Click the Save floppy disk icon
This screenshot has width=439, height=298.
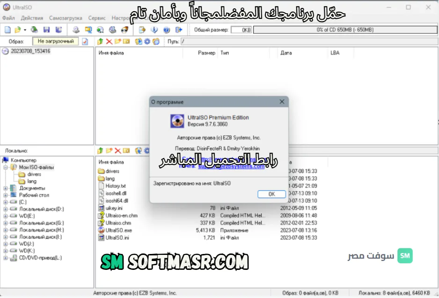point(46,30)
